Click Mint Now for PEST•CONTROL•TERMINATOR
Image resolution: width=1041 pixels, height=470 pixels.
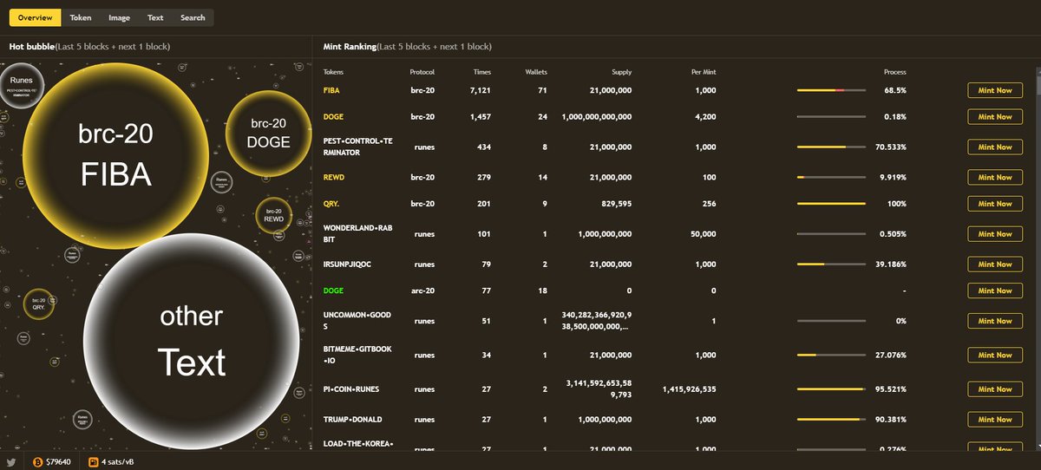point(995,147)
